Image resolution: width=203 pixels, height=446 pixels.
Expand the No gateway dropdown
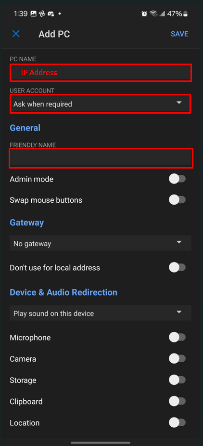[101, 243]
